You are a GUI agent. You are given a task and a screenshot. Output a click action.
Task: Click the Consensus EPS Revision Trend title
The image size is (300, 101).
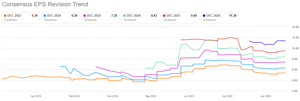pos(45,4)
